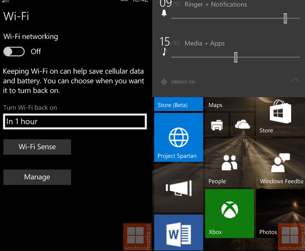Open the Store shopping bag tile
This screenshot has width=305, height=251.
click(280, 116)
